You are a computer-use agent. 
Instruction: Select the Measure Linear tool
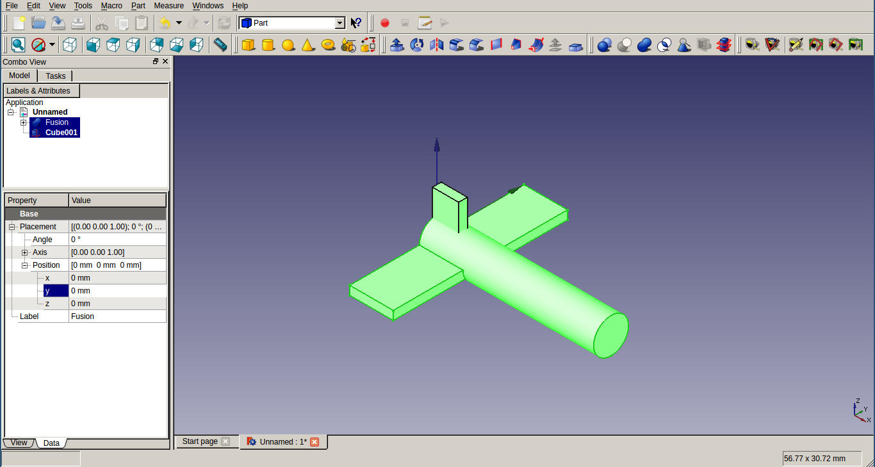pos(752,45)
